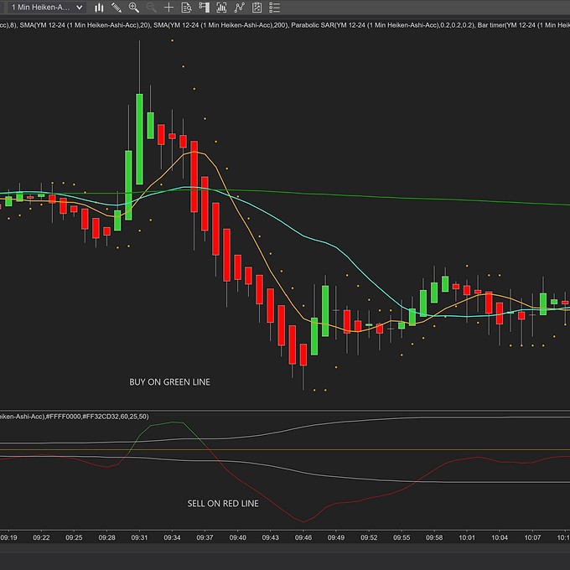Viewport: 570px width, 570px height.
Task: Open the data box document search icon
Action: click(x=186, y=8)
